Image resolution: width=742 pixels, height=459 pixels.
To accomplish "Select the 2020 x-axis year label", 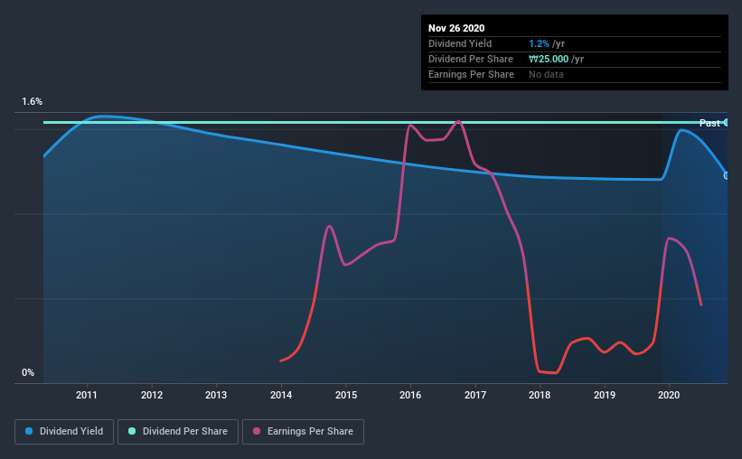I will pyautogui.click(x=669, y=395).
